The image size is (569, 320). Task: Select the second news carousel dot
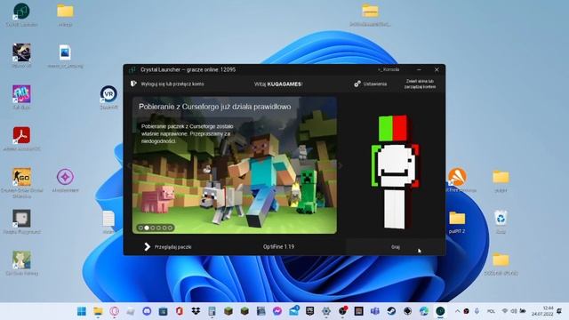pyautogui.click(x=147, y=228)
